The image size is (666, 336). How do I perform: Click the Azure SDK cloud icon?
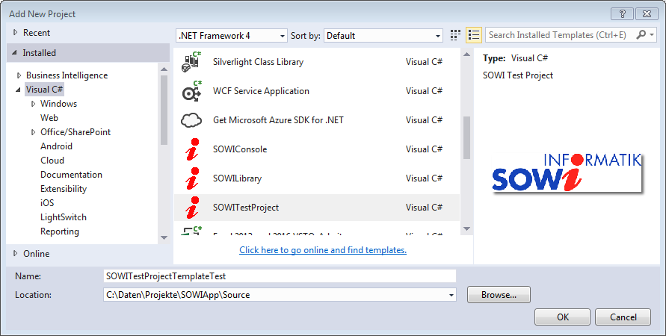click(191, 120)
